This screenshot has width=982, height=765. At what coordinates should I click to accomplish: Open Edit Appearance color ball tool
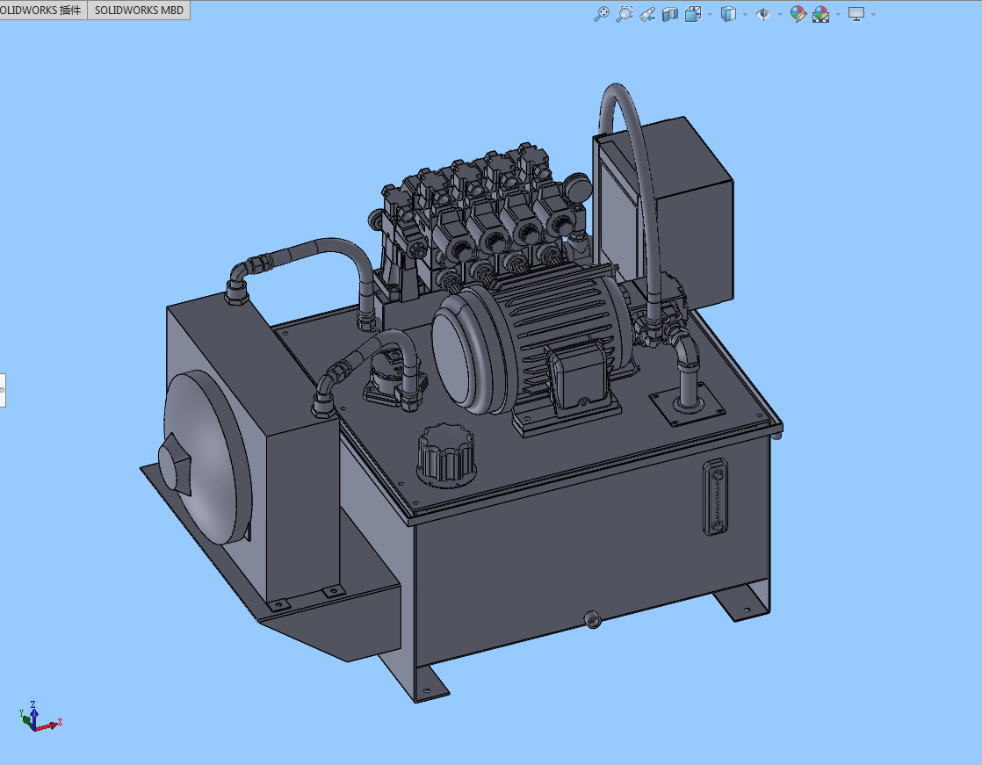tap(798, 14)
